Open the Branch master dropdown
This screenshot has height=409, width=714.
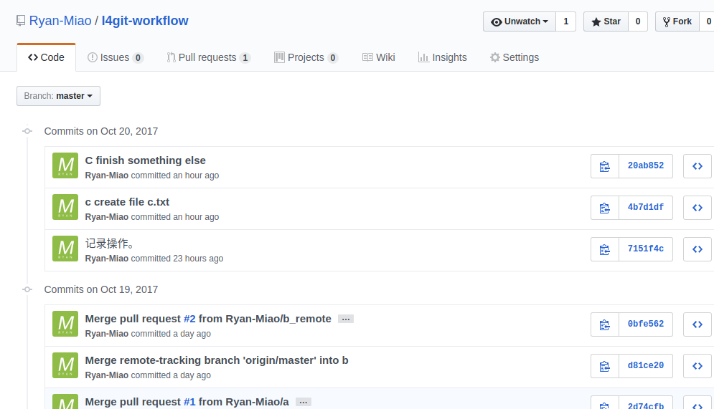58,96
